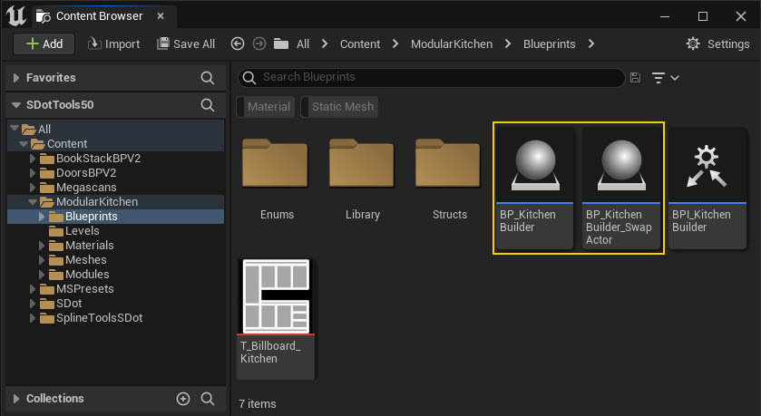Toggle the Material filter
Screen dimensions: 761x416
[x=266, y=107]
